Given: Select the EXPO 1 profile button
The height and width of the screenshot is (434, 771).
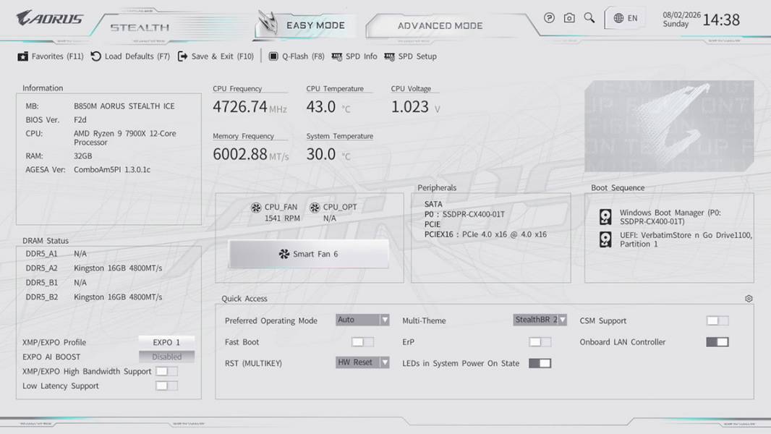Looking at the screenshot, I should (x=166, y=342).
